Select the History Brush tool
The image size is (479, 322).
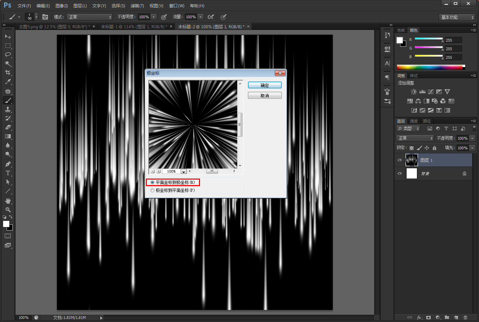tap(8, 118)
